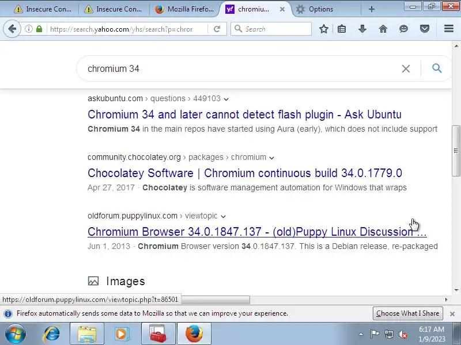The height and width of the screenshot is (345, 461).
Task: Click the community.chocolatey.org breadcrumb text
Action: (134, 157)
